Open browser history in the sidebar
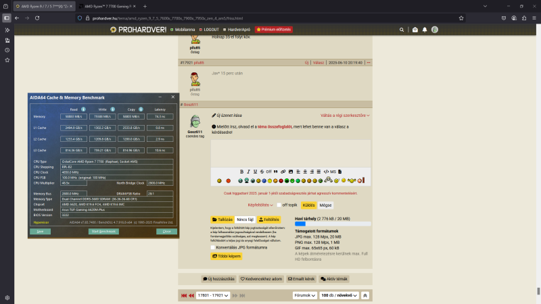 [x=7, y=50]
